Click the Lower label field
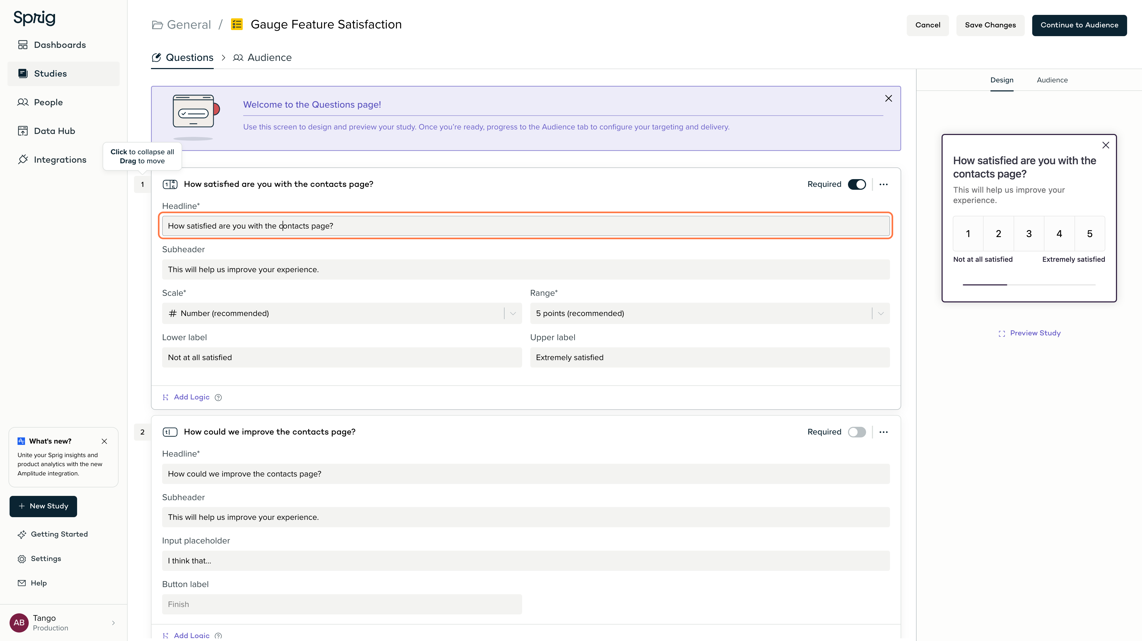The image size is (1142, 641). (x=342, y=358)
